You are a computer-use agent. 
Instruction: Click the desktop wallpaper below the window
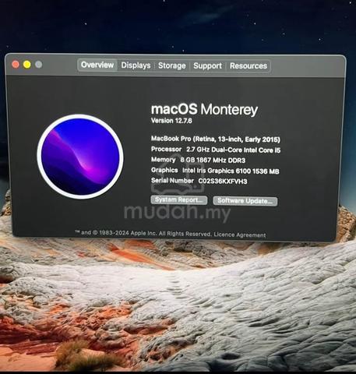[x=178, y=306]
